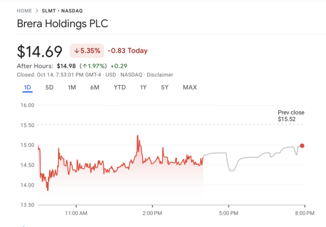Click the -0.83 Today change text
326x227 pixels.
127,51
